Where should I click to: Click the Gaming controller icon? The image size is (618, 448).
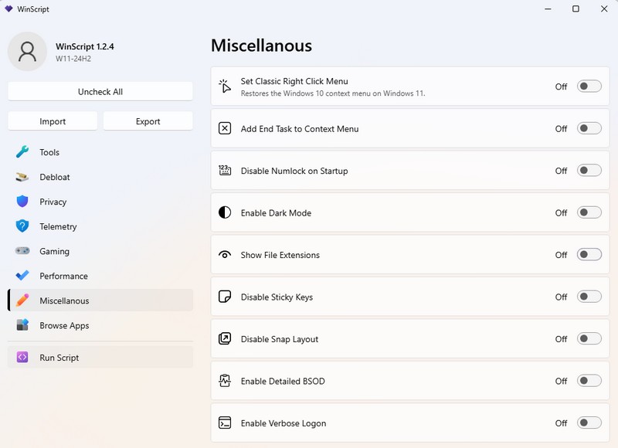click(x=22, y=251)
